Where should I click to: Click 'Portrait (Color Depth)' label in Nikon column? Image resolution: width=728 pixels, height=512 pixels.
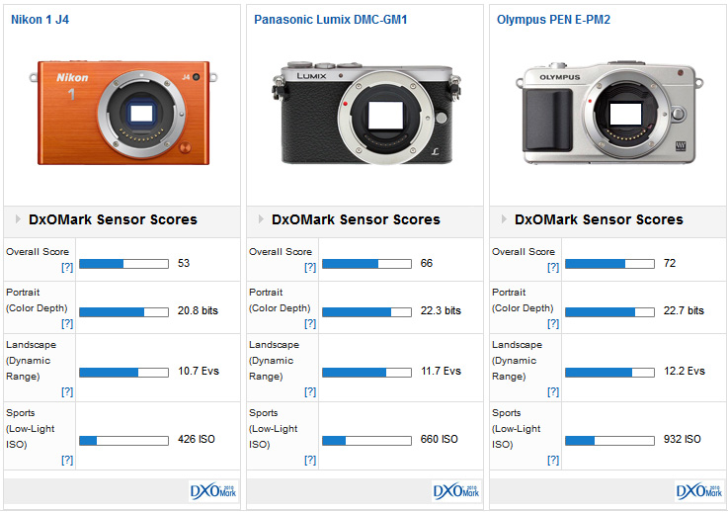(37, 300)
